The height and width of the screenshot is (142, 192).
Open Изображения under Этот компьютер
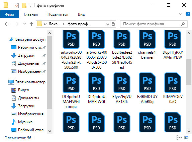point(27,114)
